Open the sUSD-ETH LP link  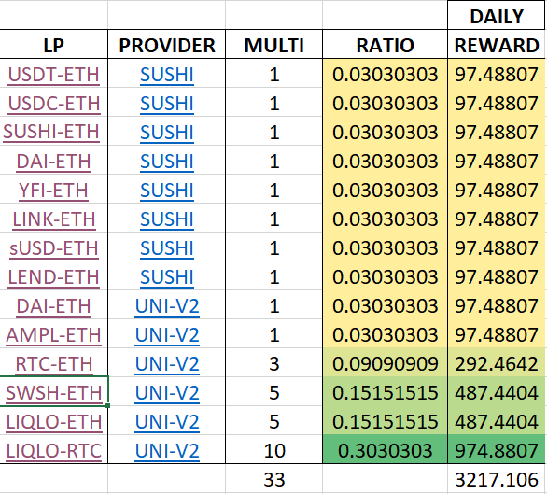point(54,248)
